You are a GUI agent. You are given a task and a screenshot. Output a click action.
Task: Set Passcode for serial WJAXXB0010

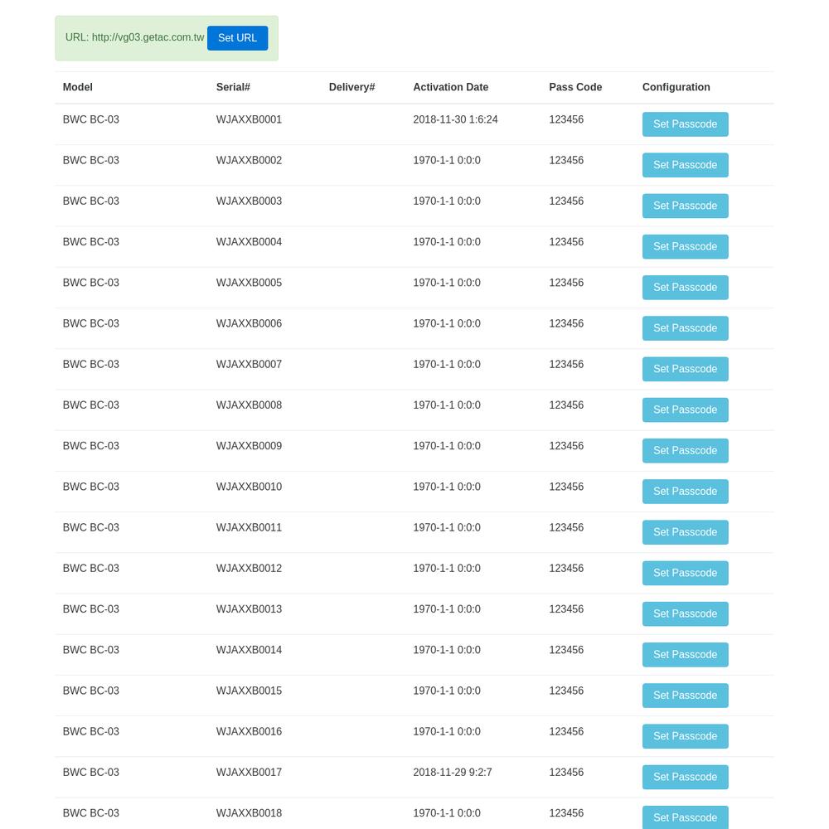[686, 491]
